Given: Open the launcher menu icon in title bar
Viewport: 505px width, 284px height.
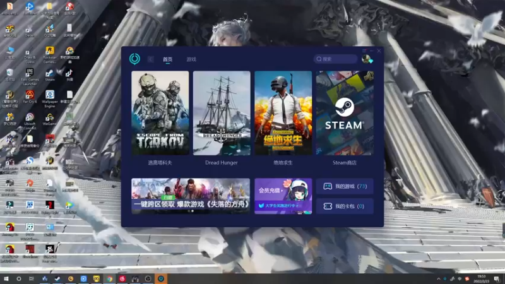Looking at the screenshot, I should click(x=364, y=51).
